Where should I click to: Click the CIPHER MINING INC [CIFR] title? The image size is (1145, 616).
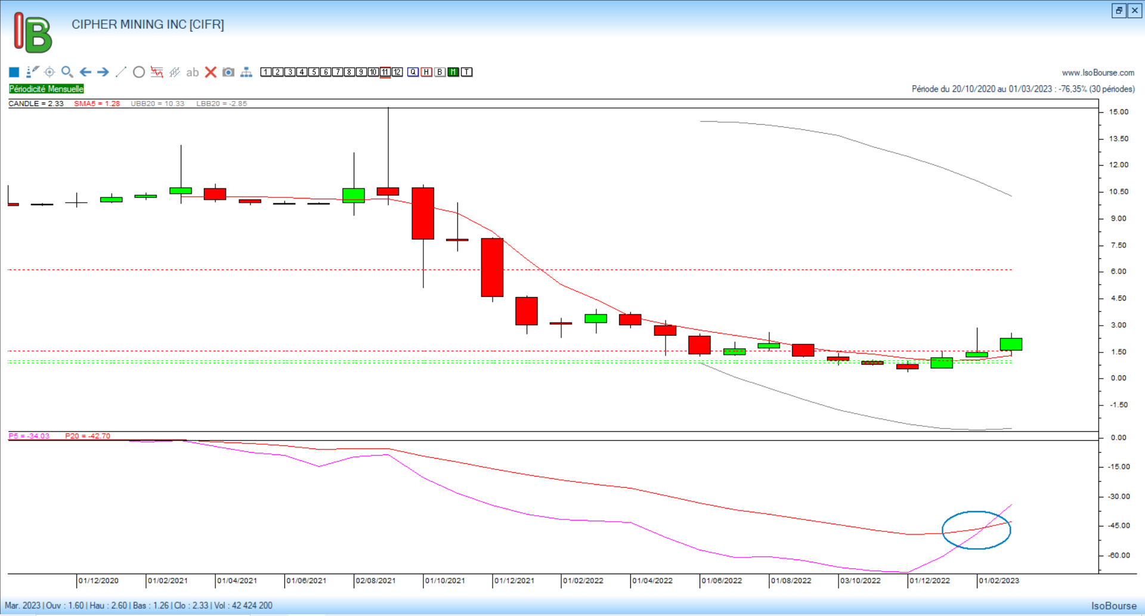click(148, 24)
